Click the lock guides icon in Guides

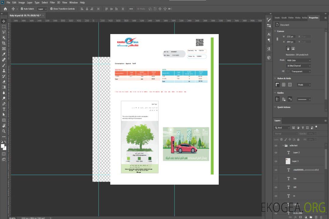[x=284, y=99]
